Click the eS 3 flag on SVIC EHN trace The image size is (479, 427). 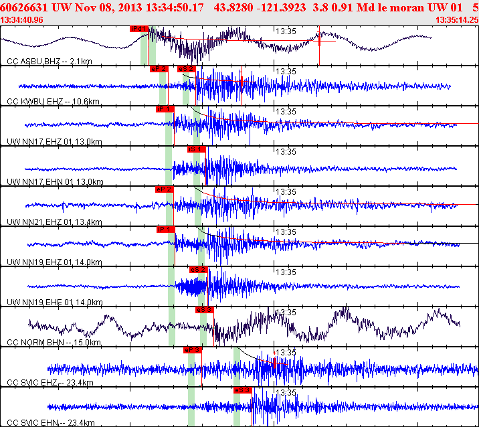[243, 390]
